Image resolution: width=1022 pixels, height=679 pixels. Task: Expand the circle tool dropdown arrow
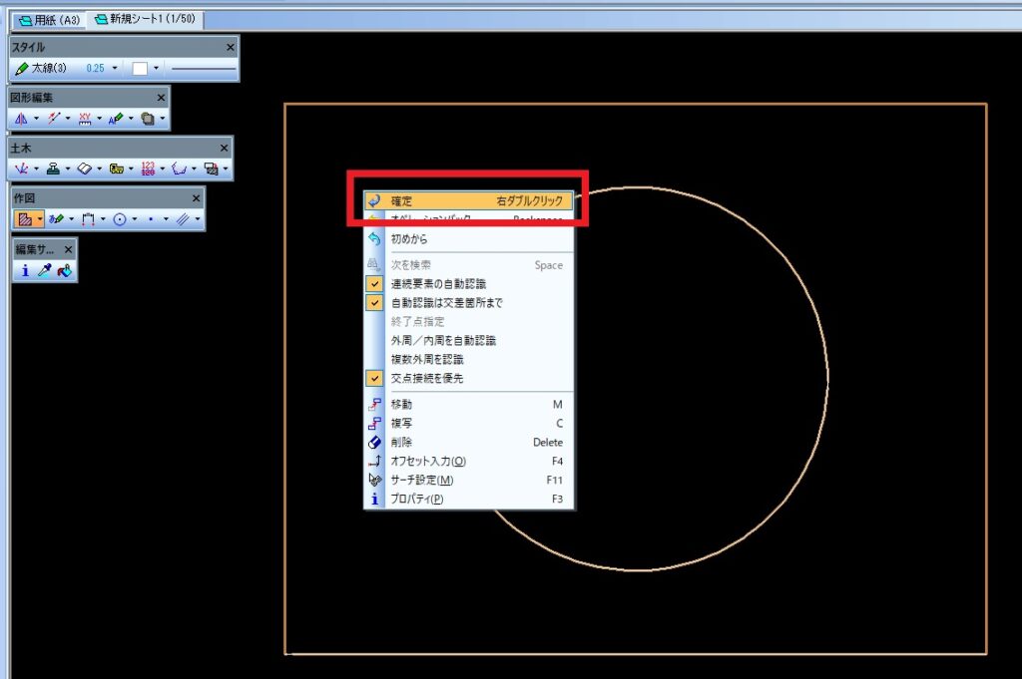tap(134, 218)
